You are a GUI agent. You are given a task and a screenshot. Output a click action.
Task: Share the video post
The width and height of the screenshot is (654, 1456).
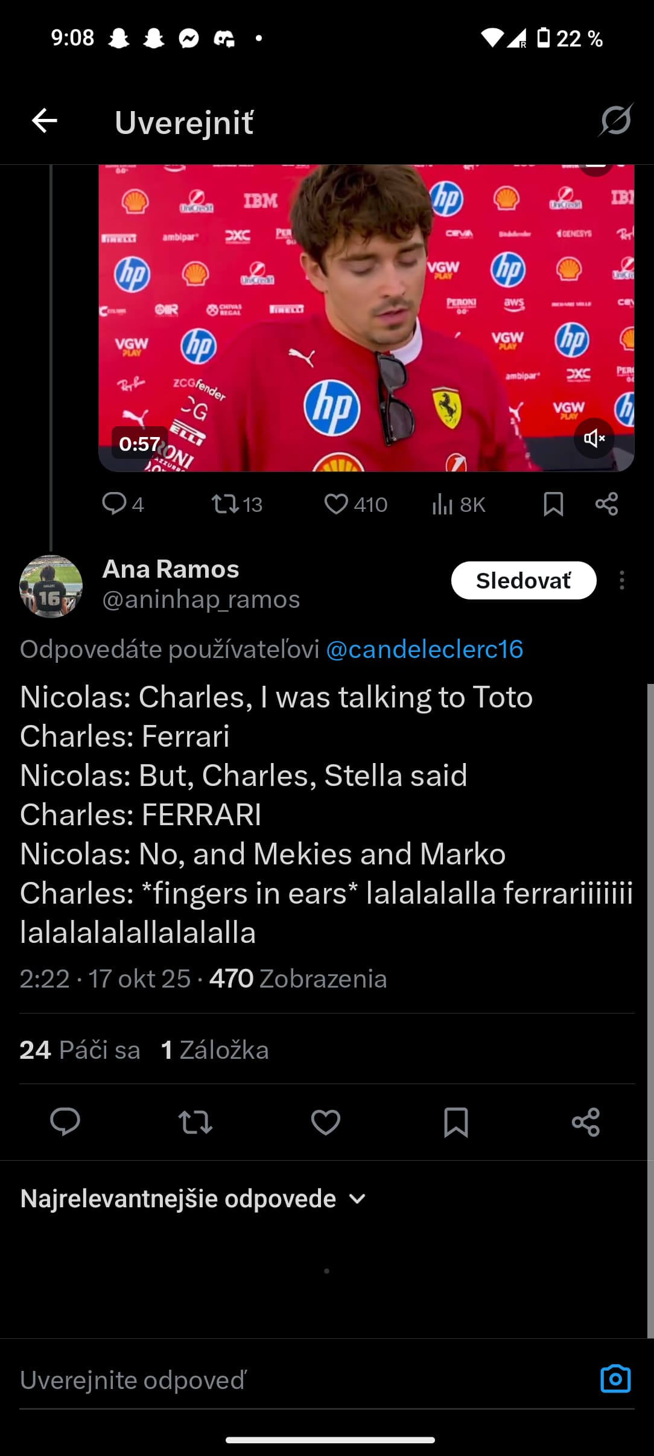pyautogui.click(x=606, y=504)
